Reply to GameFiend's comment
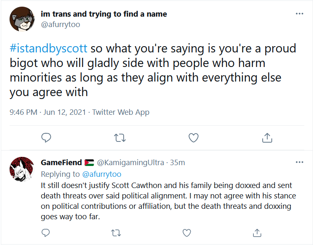 pos(45,233)
